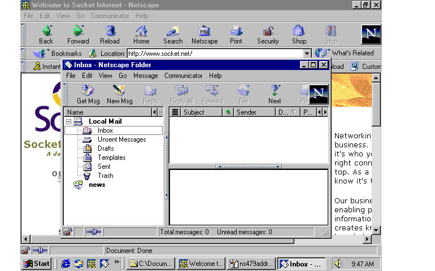
Task: Click in the Location URL field
Action: tap(215, 53)
